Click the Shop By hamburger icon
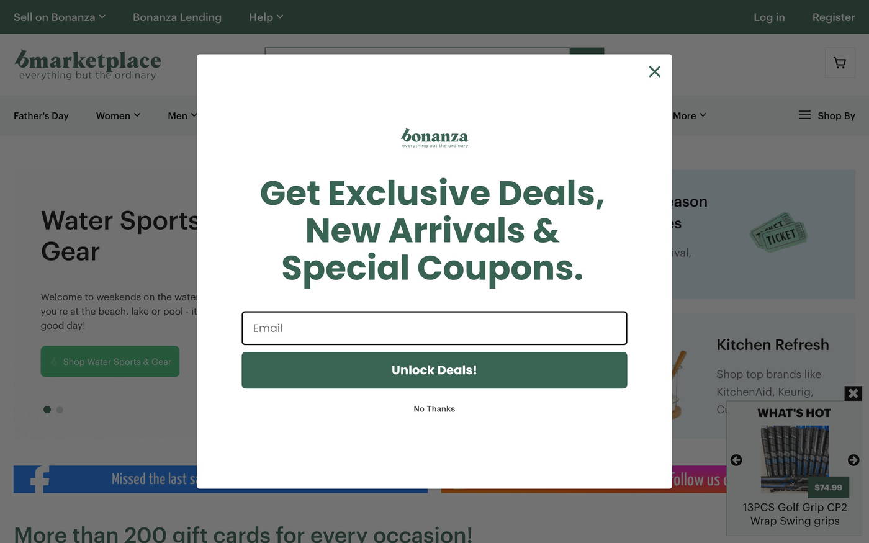The width and height of the screenshot is (869, 543). [x=804, y=115]
